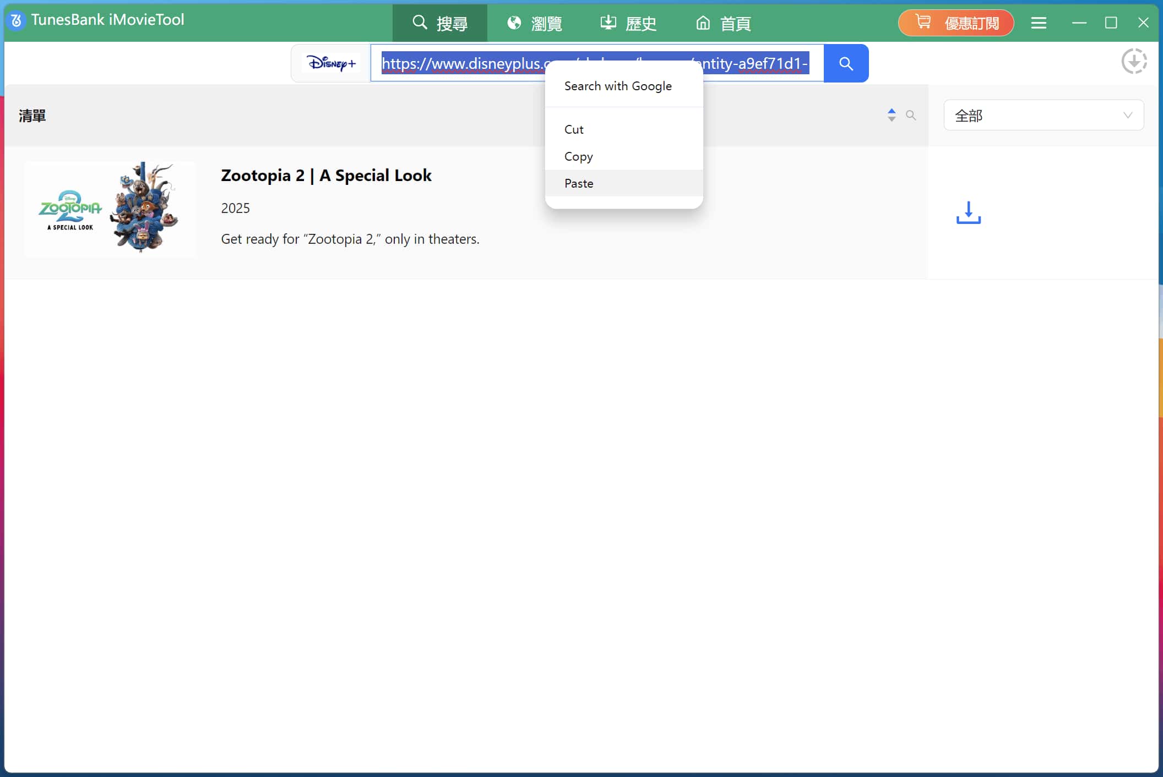Expand the 全部 filter dropdown

pyautogui.click(x=1043, y=116)
